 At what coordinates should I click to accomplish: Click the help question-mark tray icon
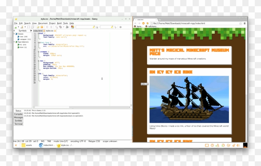tap(212, 145)
